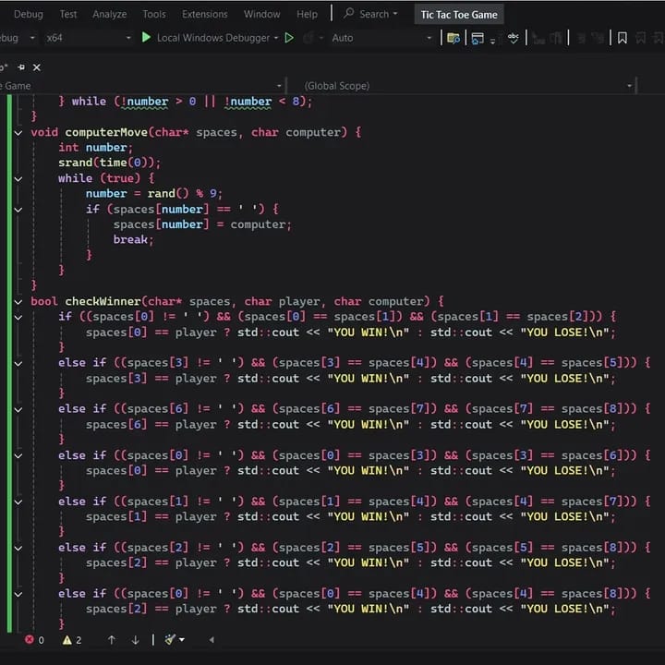The width and height of the screenshot is (665, 665).
Task: Open the Test menu
Action: (x=68, y=14)
